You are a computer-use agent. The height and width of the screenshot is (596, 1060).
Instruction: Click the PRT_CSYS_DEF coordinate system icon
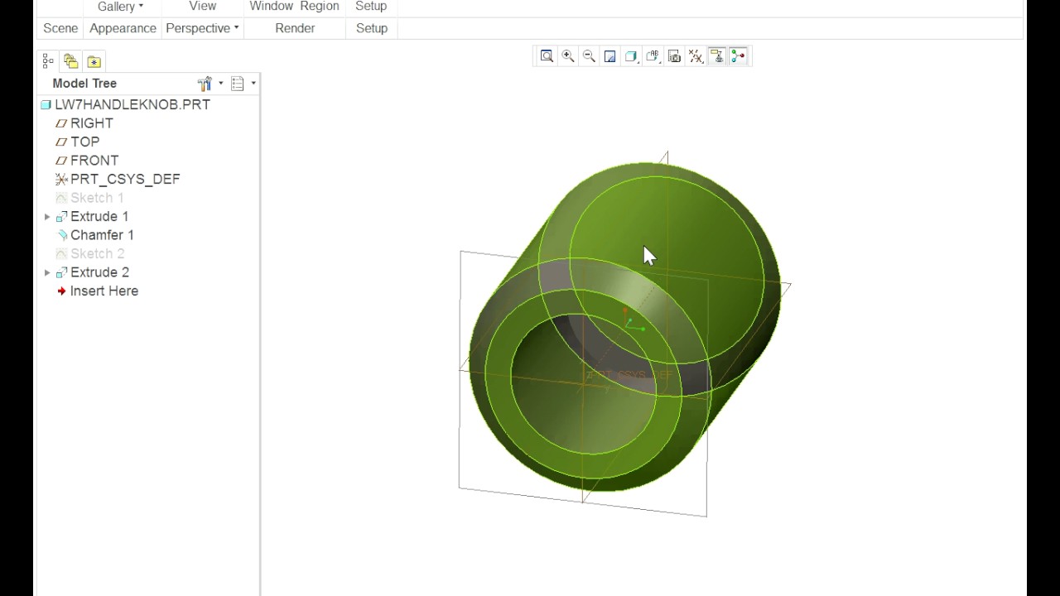click(x=61, y=180)
